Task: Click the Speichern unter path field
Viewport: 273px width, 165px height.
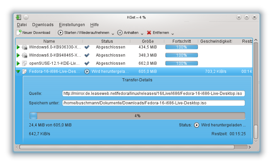Action: click(153, 103)
